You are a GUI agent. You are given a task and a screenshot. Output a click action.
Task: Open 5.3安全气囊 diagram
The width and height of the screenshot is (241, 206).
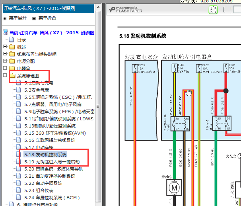(37, 90)
